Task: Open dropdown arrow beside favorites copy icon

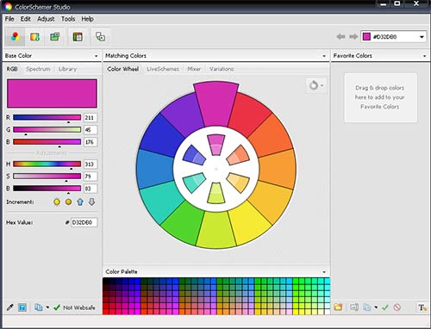Action: click(376, 307)
